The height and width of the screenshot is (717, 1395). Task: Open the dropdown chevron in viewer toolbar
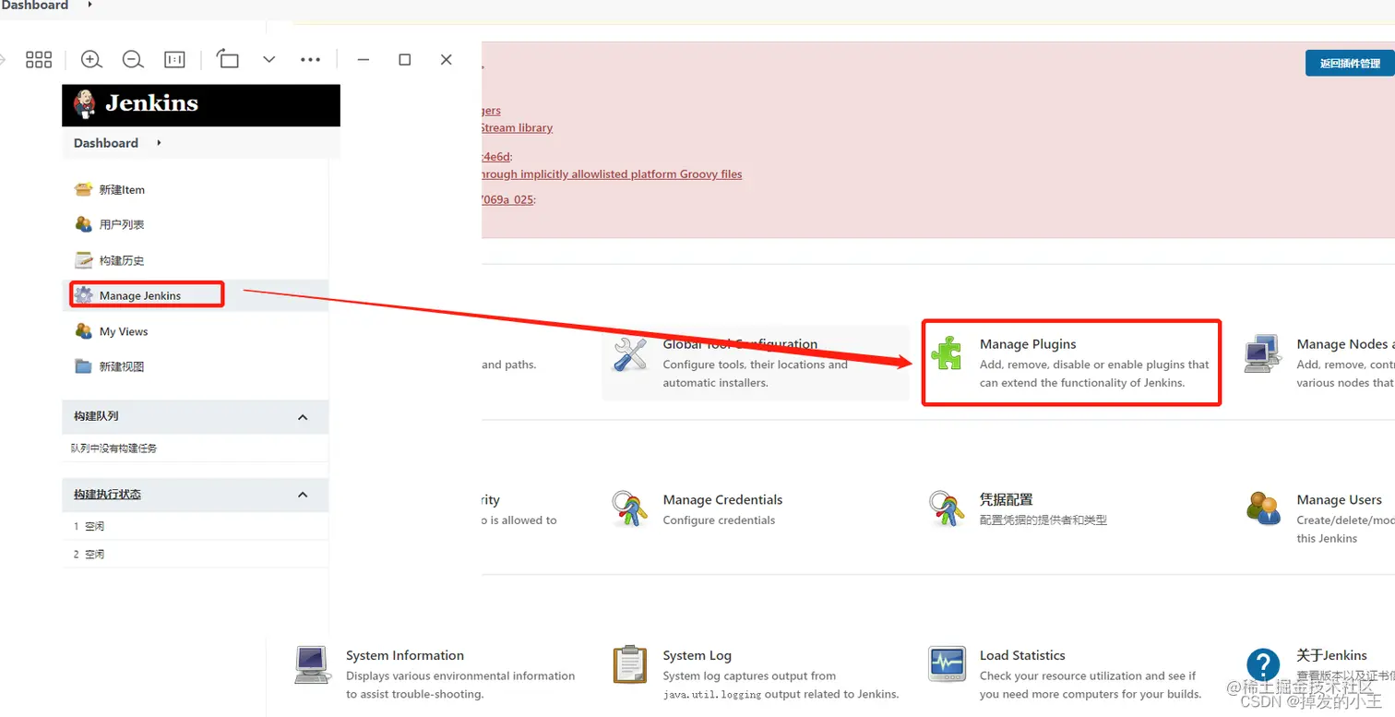coord(269,59)
